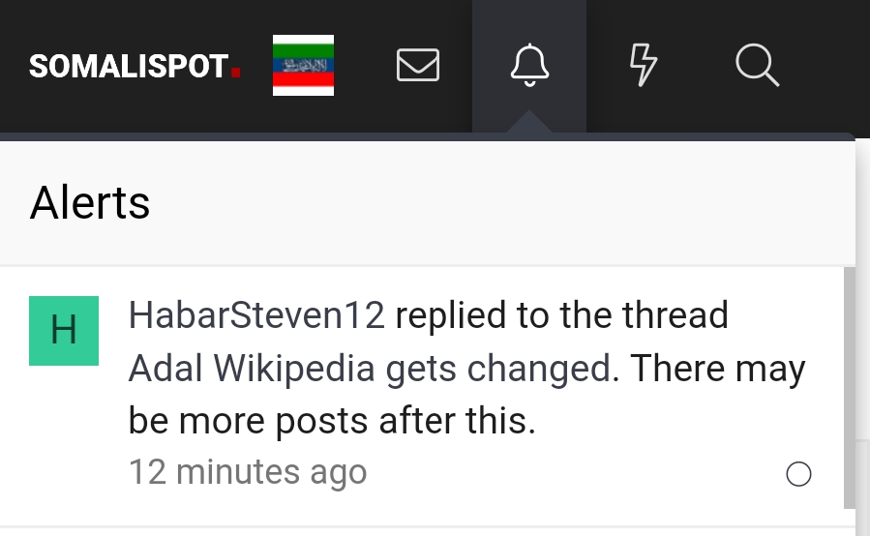Screen dimensions: 870x536
Task: Open the envelope conversations inbox icon
Action: (418, 65)
